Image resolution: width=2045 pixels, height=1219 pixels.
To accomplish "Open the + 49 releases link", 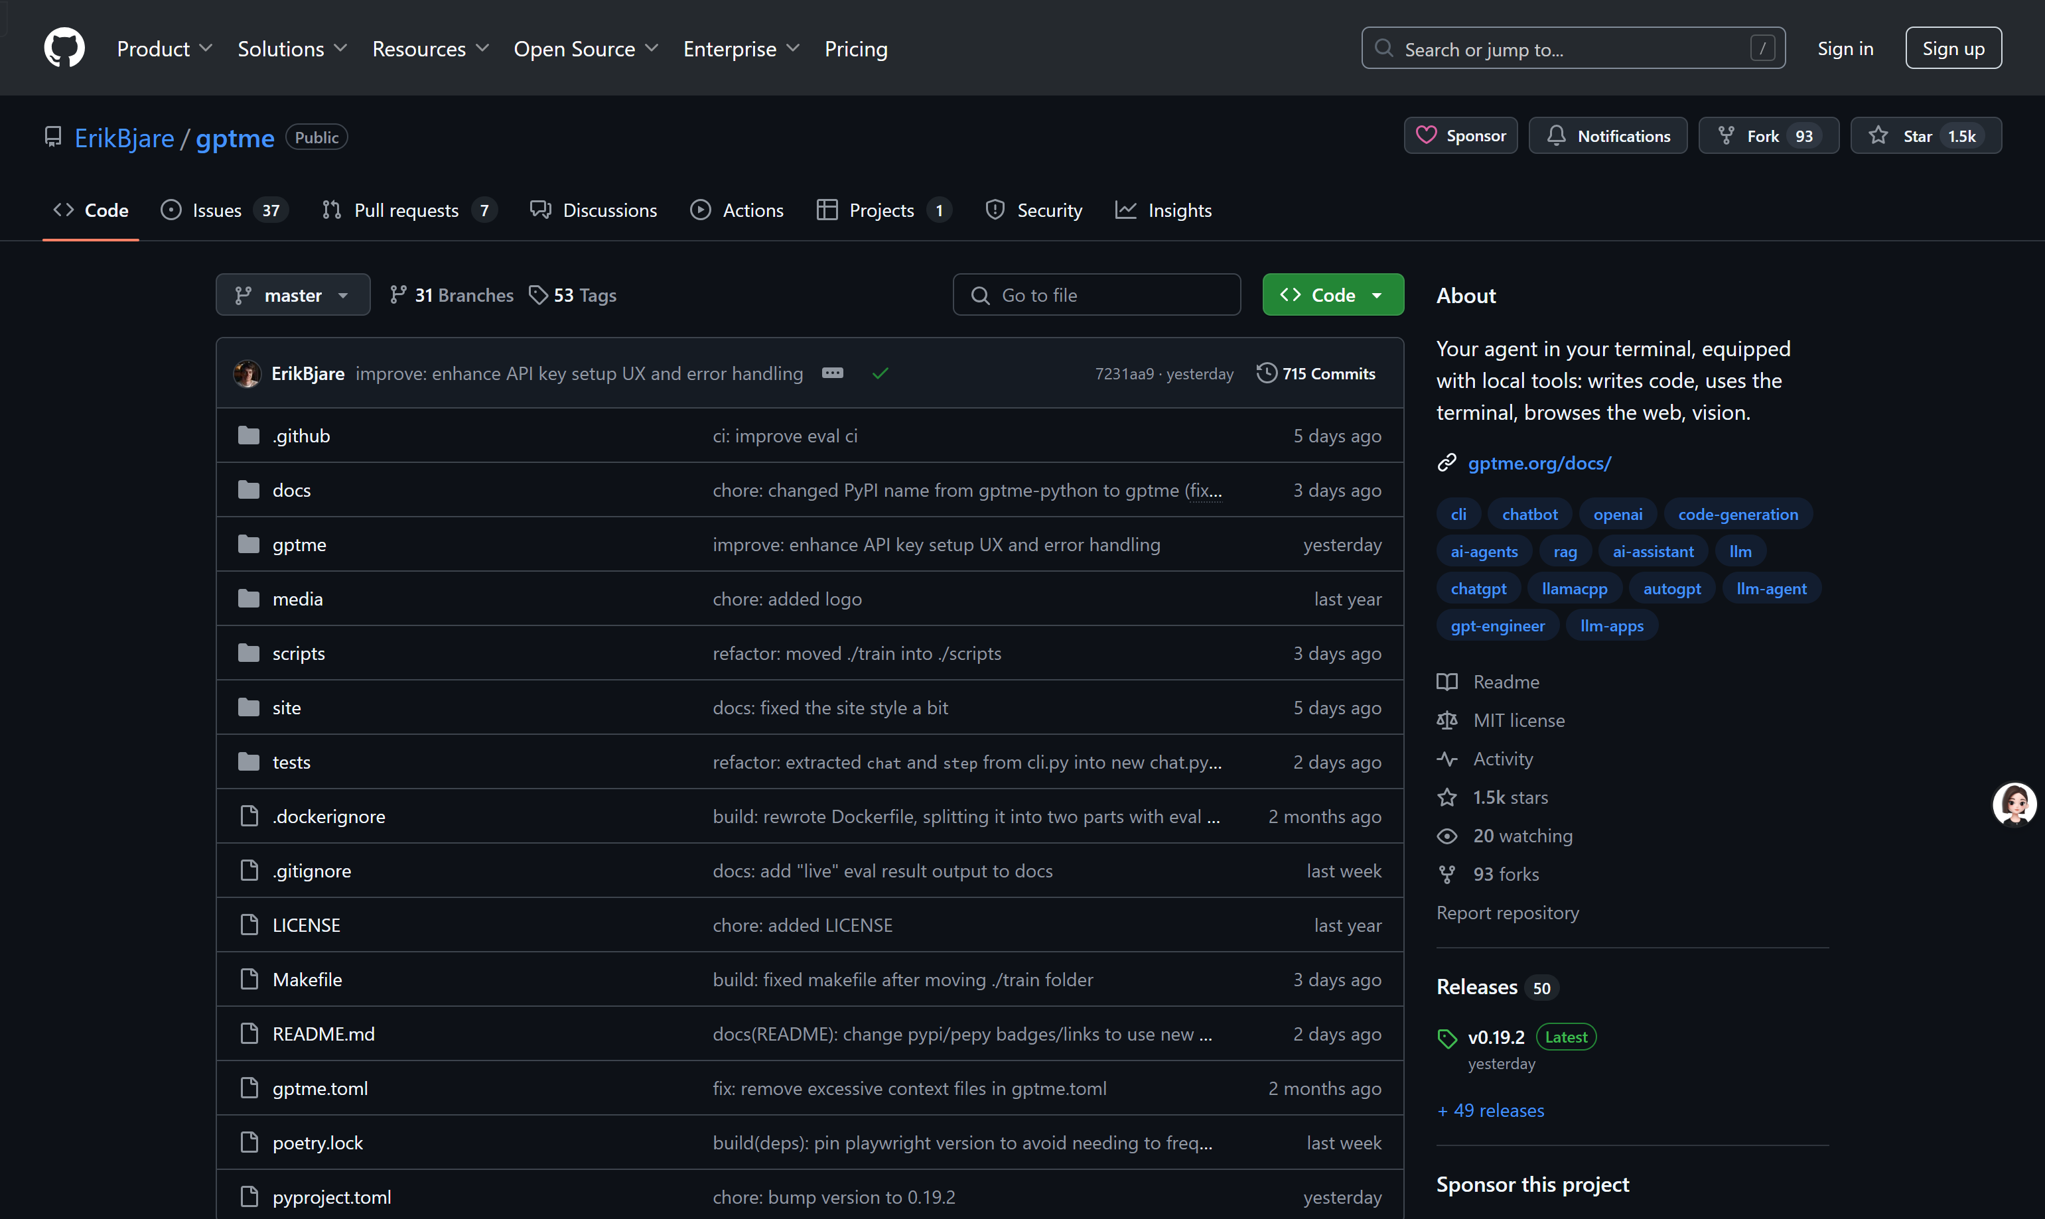I will pyautogui.click(x=1490, y=1110).
